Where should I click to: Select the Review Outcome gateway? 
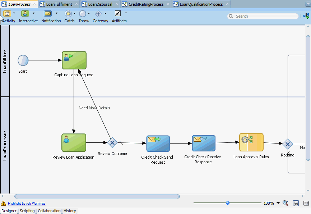tap(112, 143)
